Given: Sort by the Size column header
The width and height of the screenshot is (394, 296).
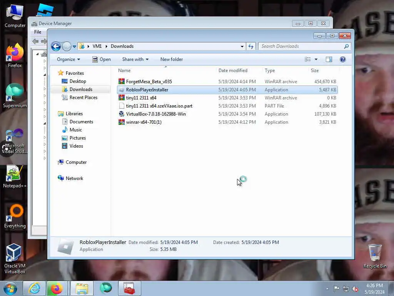Looking at the screenshot, I should pyautogui.click(x=324, y=71).
